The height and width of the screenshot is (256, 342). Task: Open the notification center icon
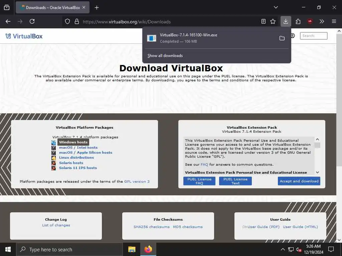(331, 249)
